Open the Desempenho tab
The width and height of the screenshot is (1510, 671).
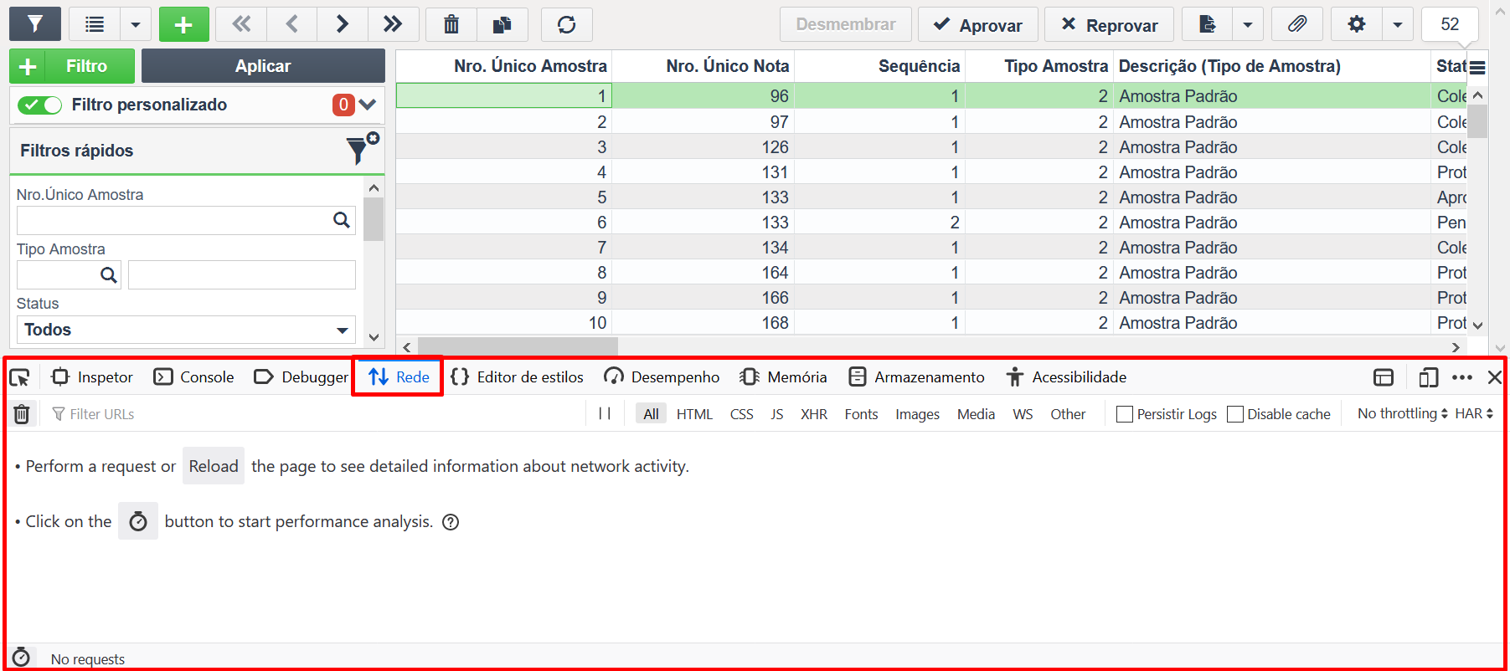(x=662, y=377)
